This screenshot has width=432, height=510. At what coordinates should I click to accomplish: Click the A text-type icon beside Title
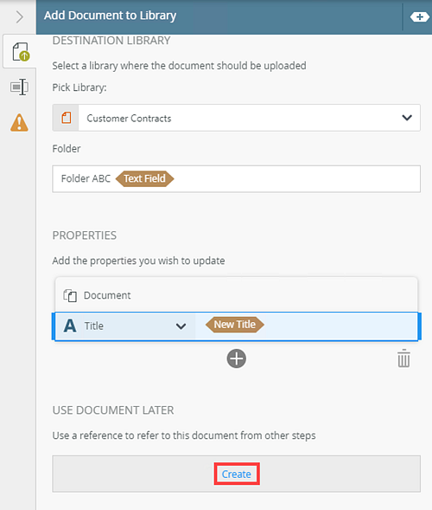coord(70,326)
